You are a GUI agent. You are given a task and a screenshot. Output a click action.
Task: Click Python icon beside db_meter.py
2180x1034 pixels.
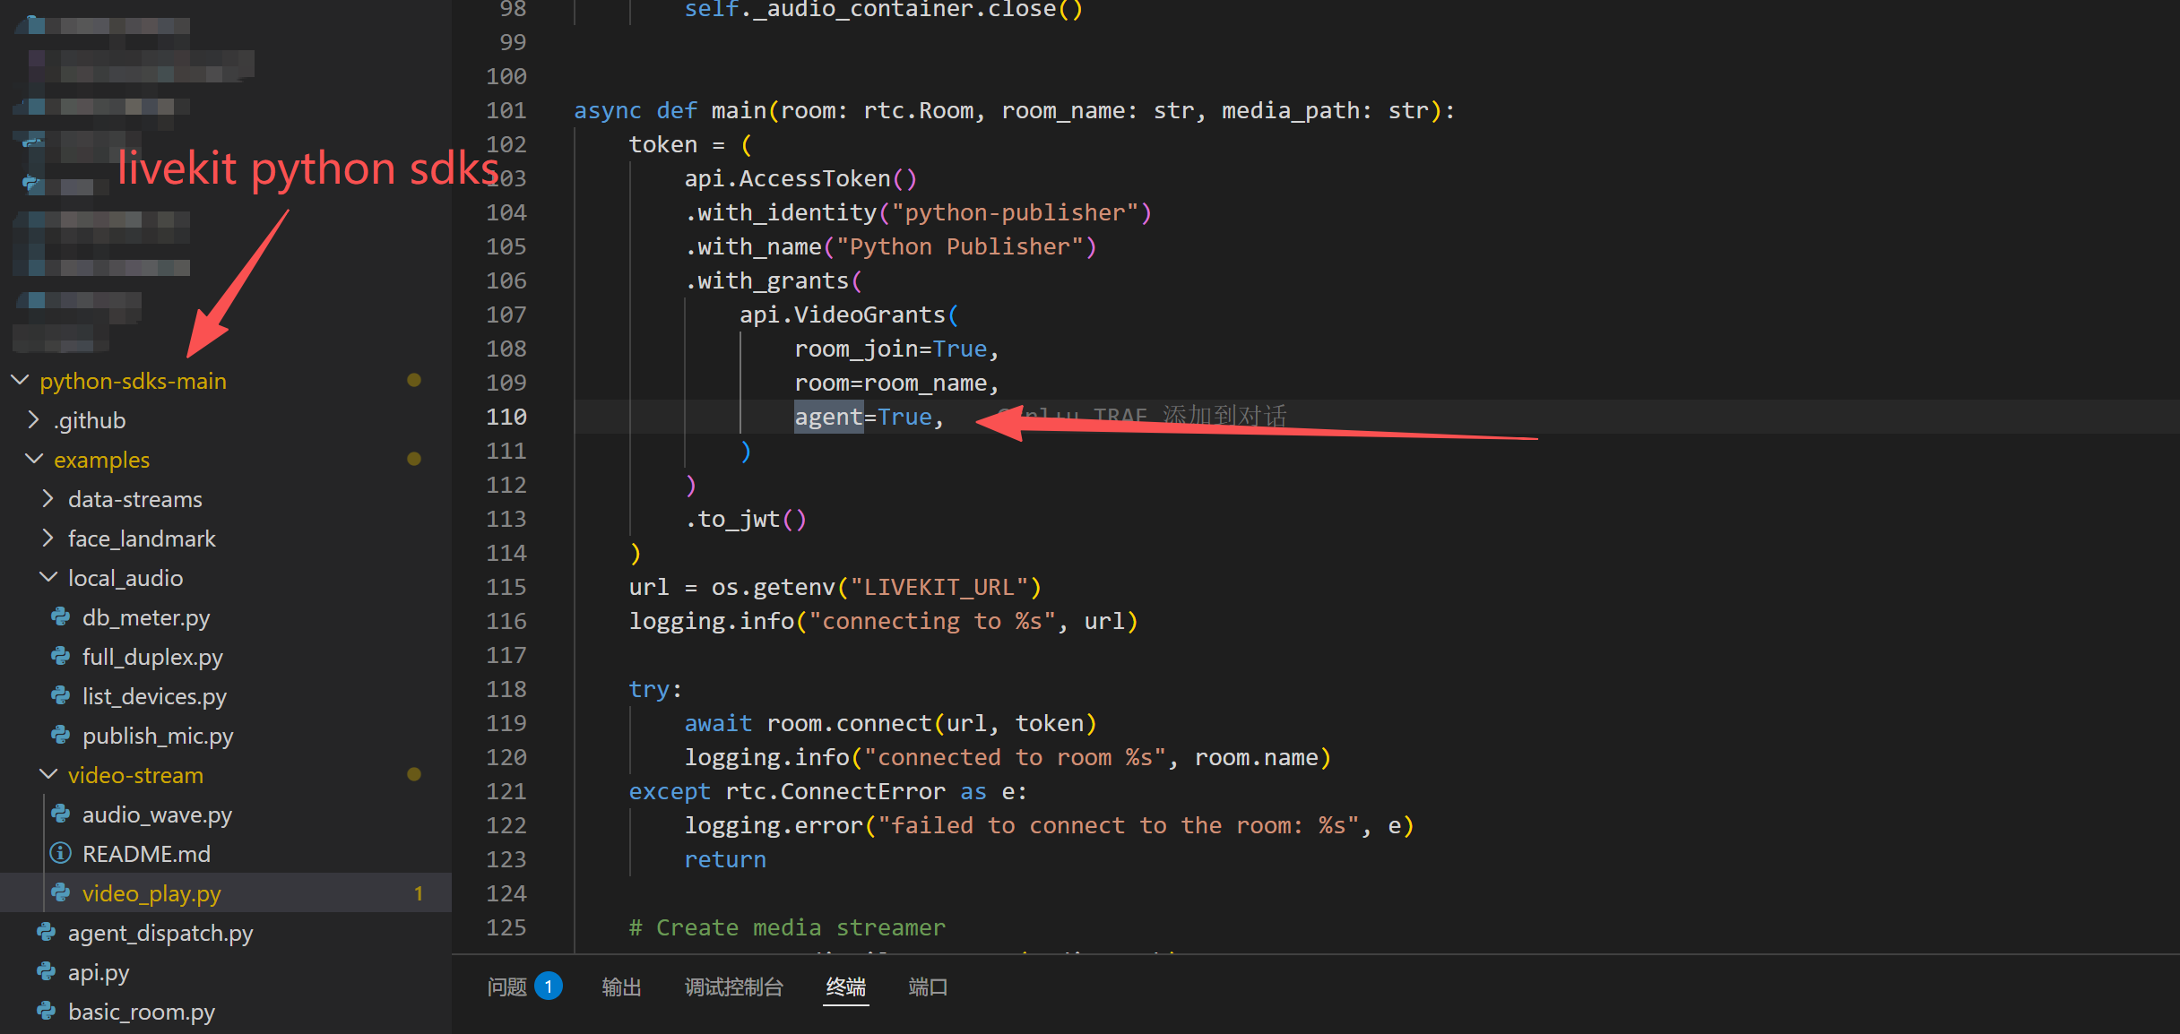click(61, 617)
